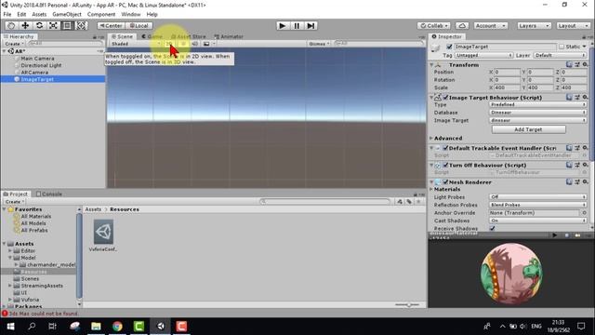Open the Component menu
Screen dimensions: 595x335
tap(101, 14)
